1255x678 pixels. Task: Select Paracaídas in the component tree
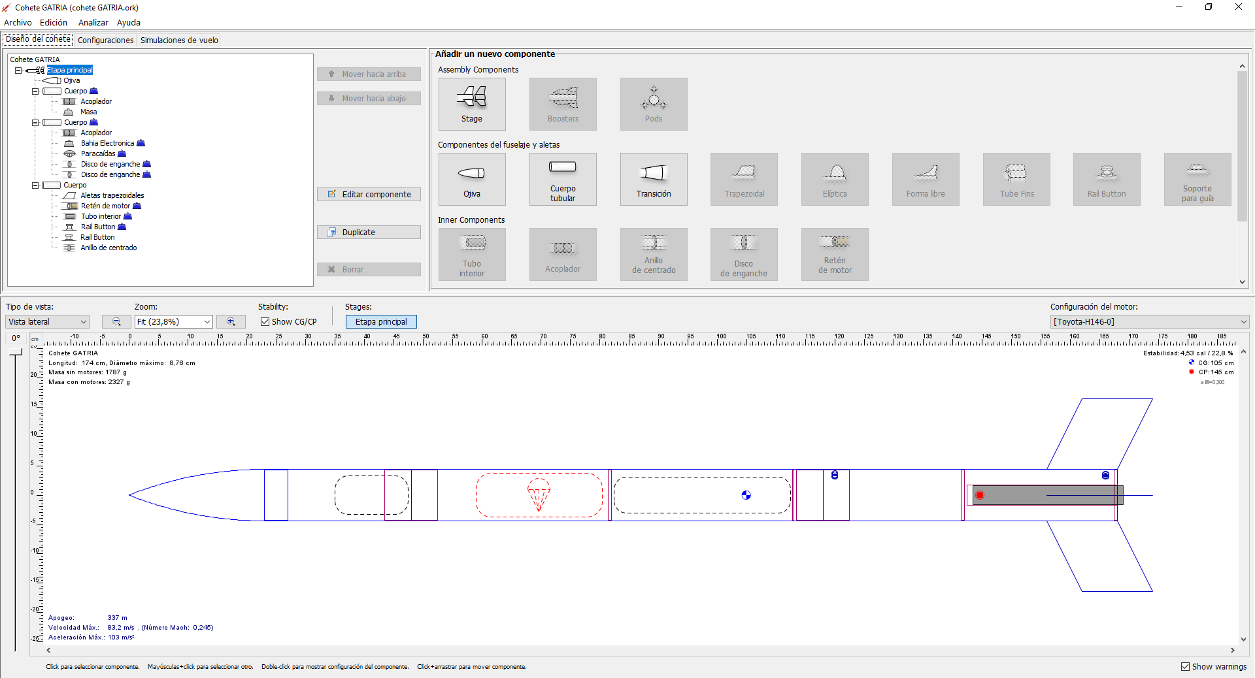(97, 153)
